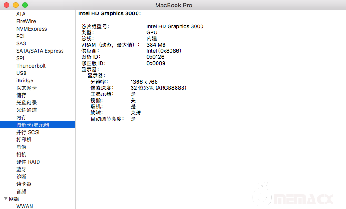This screenshot has width=346, height=209.
Task: Select SPI in the sidebar
Action: 20,58
